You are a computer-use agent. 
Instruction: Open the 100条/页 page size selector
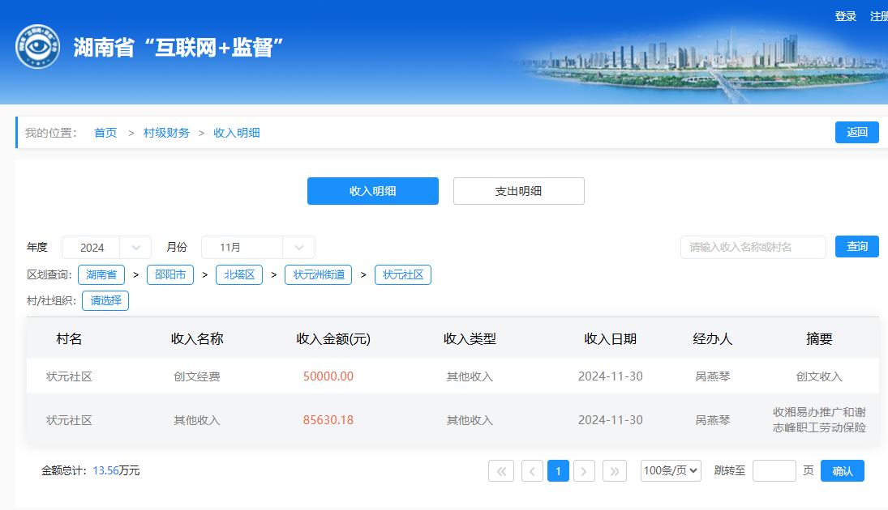(x=671, y=471)
